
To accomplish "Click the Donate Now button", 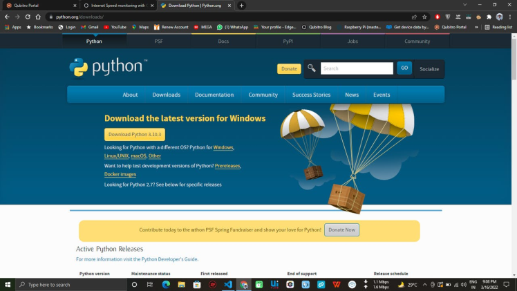I will click(341, 229).
